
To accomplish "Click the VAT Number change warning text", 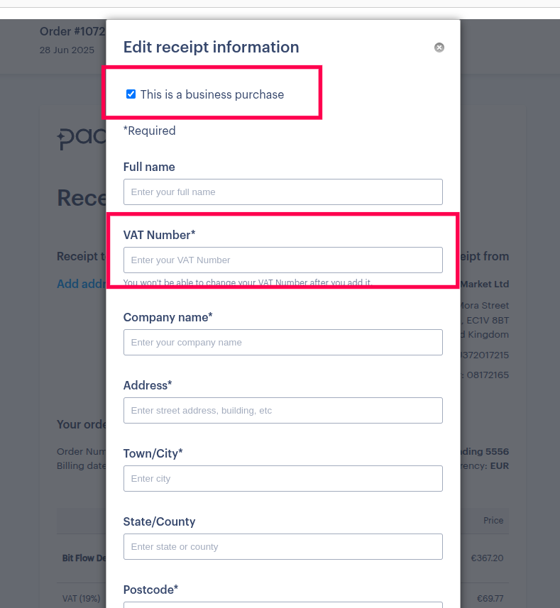I will tap(247, 282).
